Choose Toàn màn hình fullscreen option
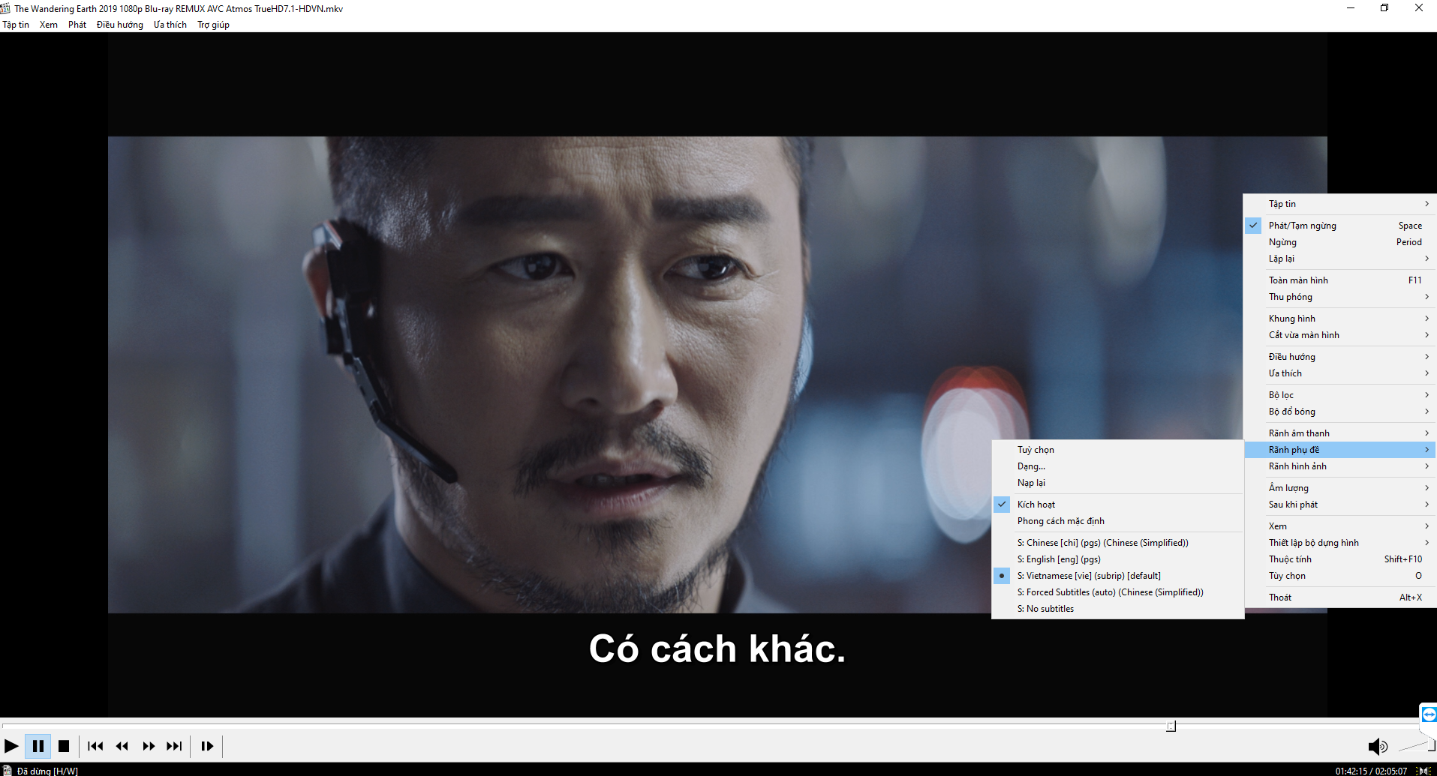The image size is (1437, 776). (1340, 280)
